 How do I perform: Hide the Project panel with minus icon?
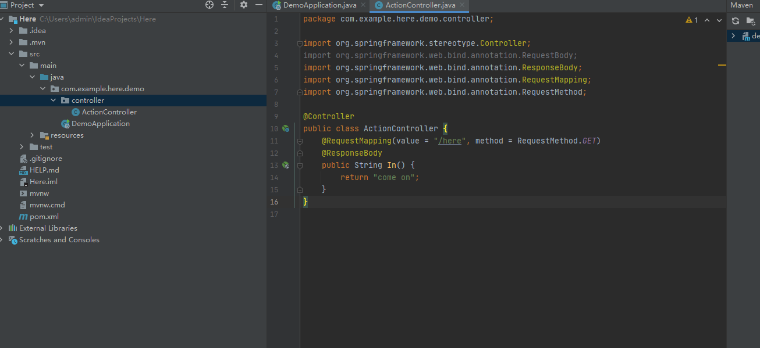(259, 5)
